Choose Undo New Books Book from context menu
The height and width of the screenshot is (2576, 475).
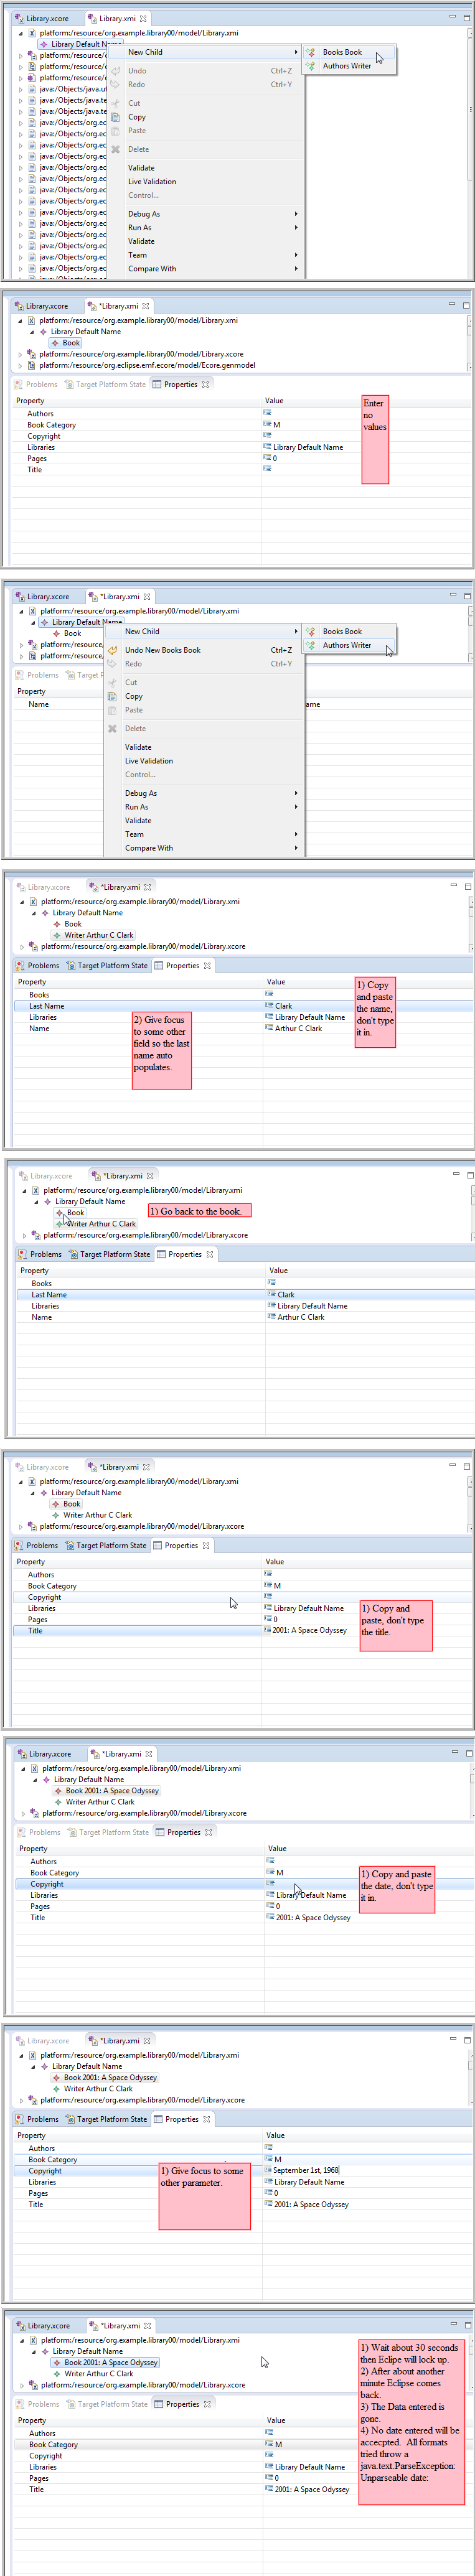pyautogui.click(x=162, y=650)
